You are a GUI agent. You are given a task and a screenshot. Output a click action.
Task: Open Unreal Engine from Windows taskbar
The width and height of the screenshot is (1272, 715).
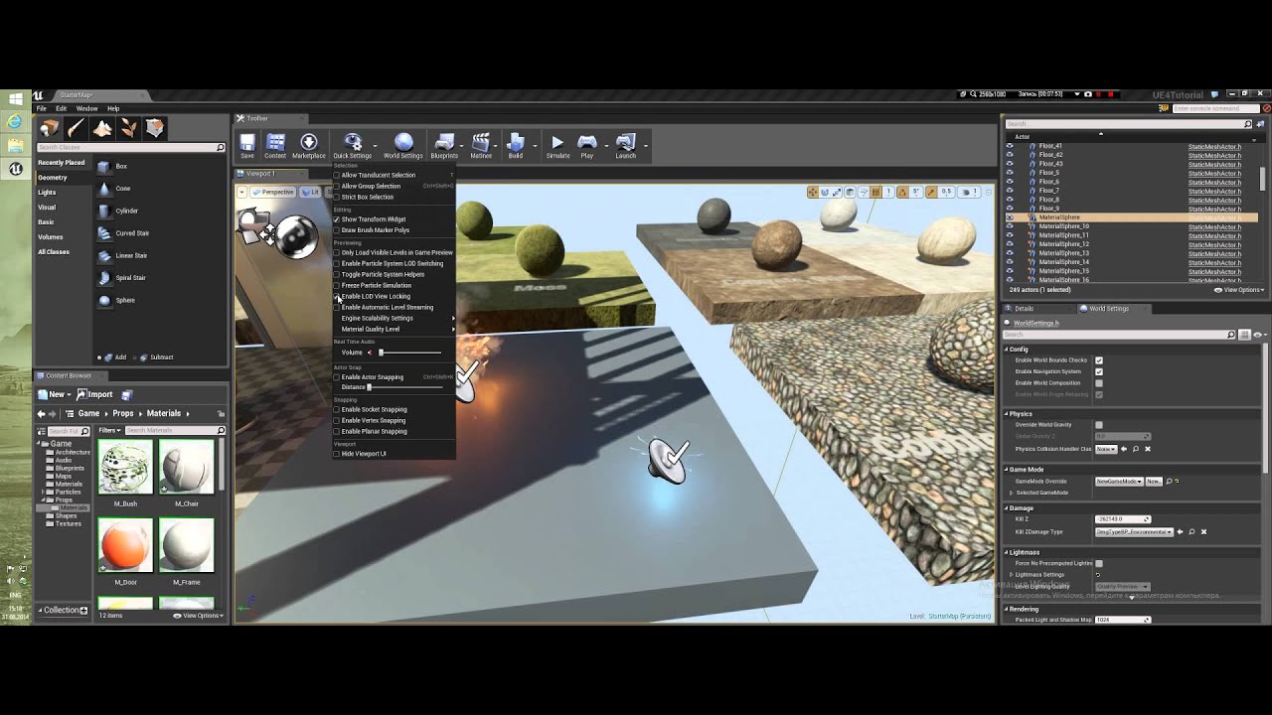coord(16,169)
